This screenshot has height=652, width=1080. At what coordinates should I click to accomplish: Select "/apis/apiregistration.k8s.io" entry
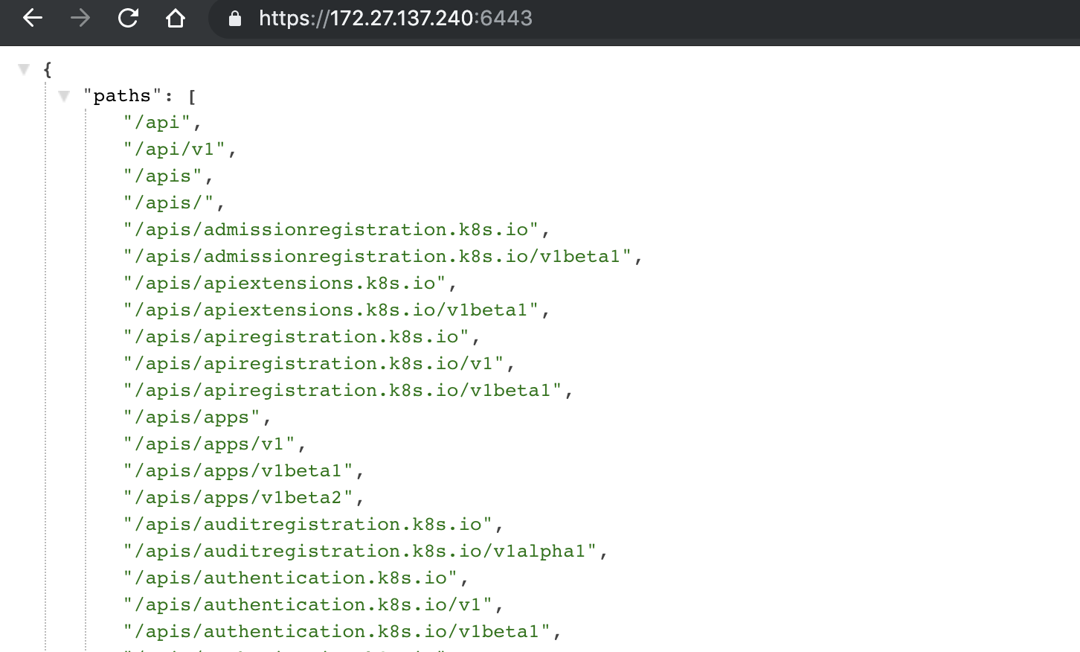(x=297, y=337)
